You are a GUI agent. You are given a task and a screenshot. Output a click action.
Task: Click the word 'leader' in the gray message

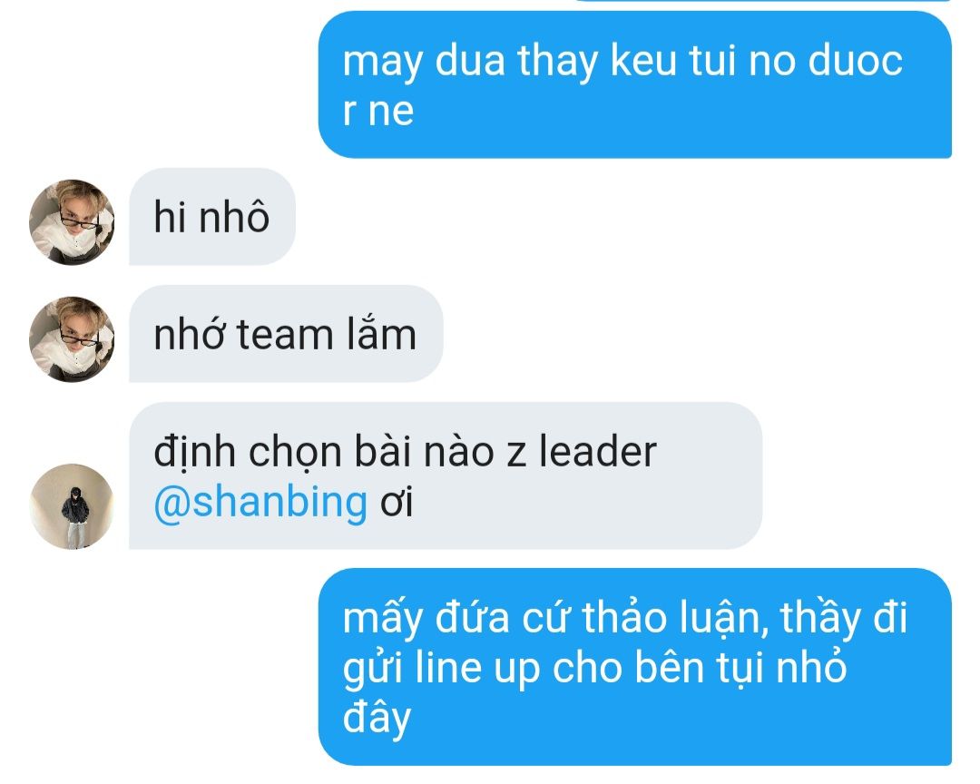click(597, 451)
